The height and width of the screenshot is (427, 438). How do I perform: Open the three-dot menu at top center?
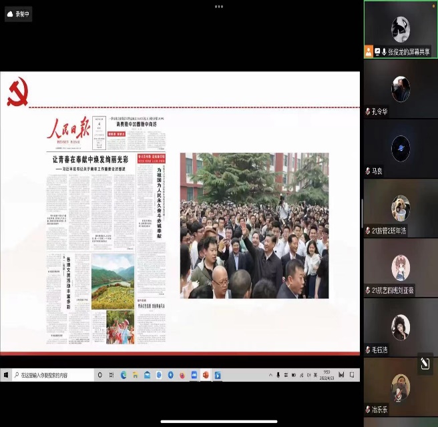point(219,7)
